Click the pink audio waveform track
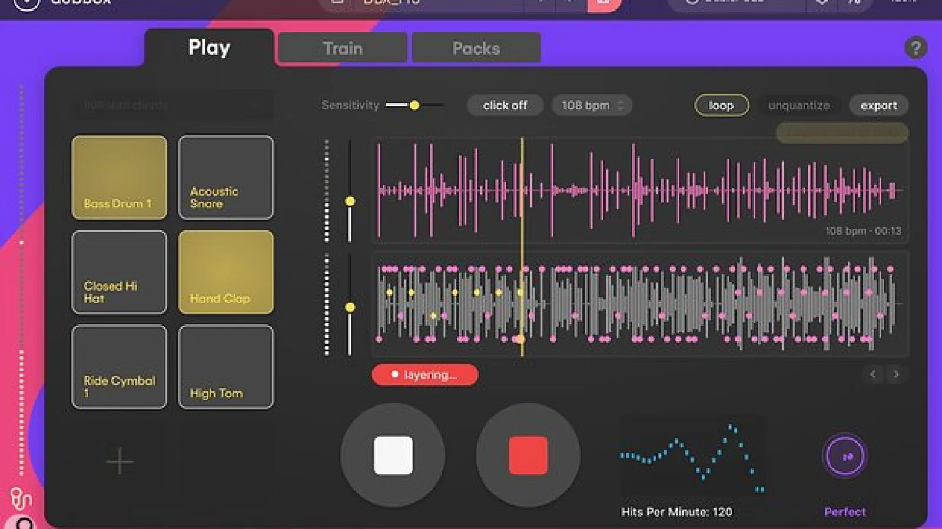The height and width of the screenshot is (529, 942). [x=641, y=190]
